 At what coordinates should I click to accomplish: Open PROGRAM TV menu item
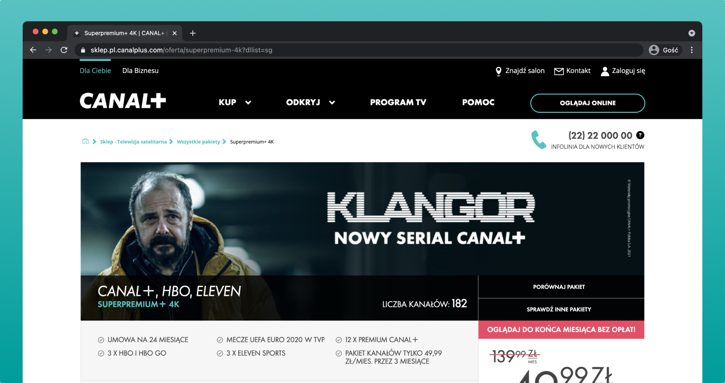tap(398, 102)
